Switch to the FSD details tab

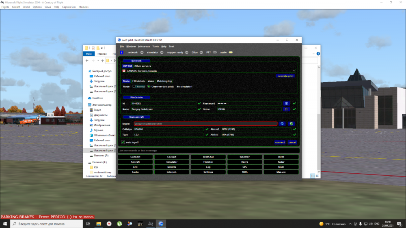(138, 81)
